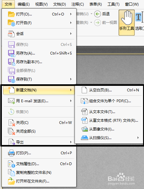
Task: Expand the 导出 submenu arrow
Action: pos(71,142)
